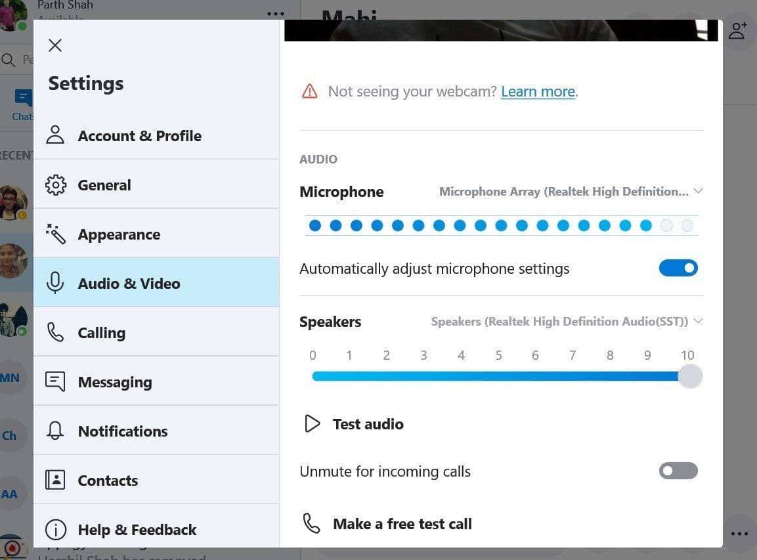This screenshot has height=560, width=757.
Task: Open the three-dots menu at bottom right
Action: (x=739, y=534)
